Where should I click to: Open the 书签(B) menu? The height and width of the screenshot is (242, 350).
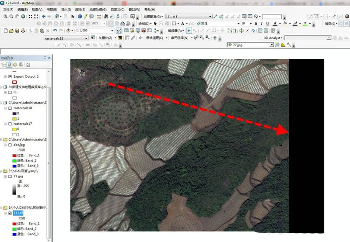(51, 9)
